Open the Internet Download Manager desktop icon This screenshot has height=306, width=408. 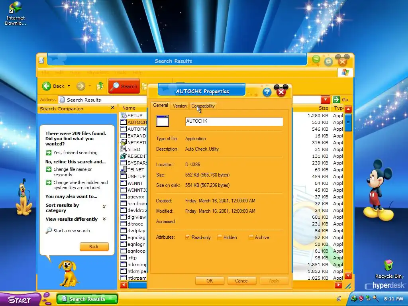point(15,13)
